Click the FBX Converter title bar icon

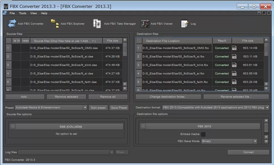click(x=6, y=7)
